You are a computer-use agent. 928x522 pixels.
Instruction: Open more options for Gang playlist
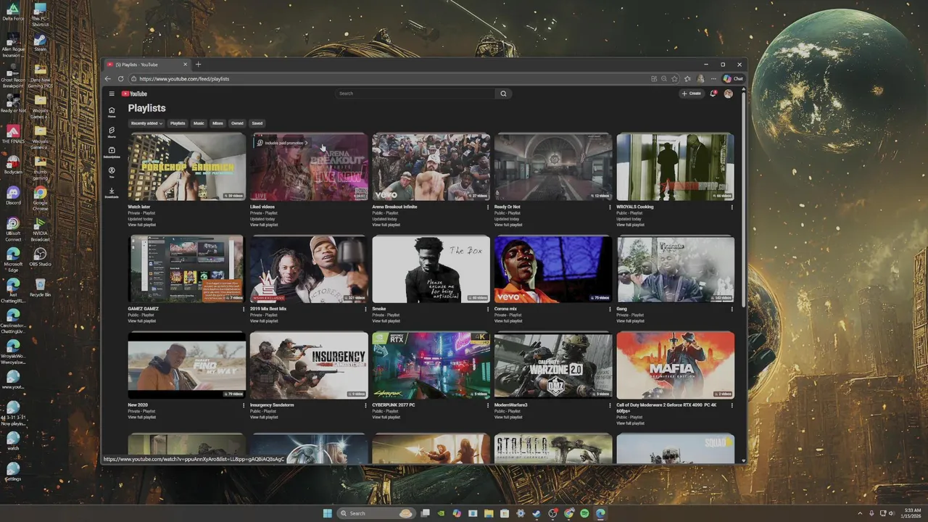coord(732,309)
